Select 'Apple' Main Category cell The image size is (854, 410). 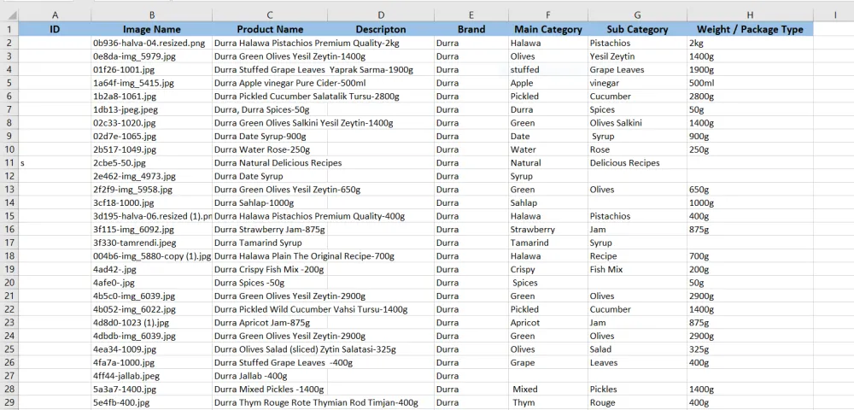pos(548,83)
